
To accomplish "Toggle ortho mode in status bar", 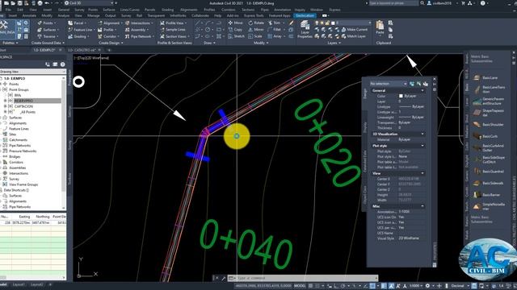I will 336,286.
